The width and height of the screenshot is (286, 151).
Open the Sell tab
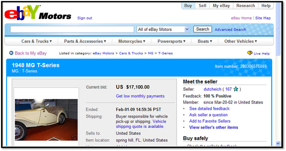tap(202, 6)
